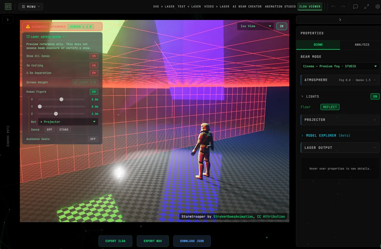Click the glowing white light orb
Viewport: 381px width, 249px height.
[x=119, y=173]
